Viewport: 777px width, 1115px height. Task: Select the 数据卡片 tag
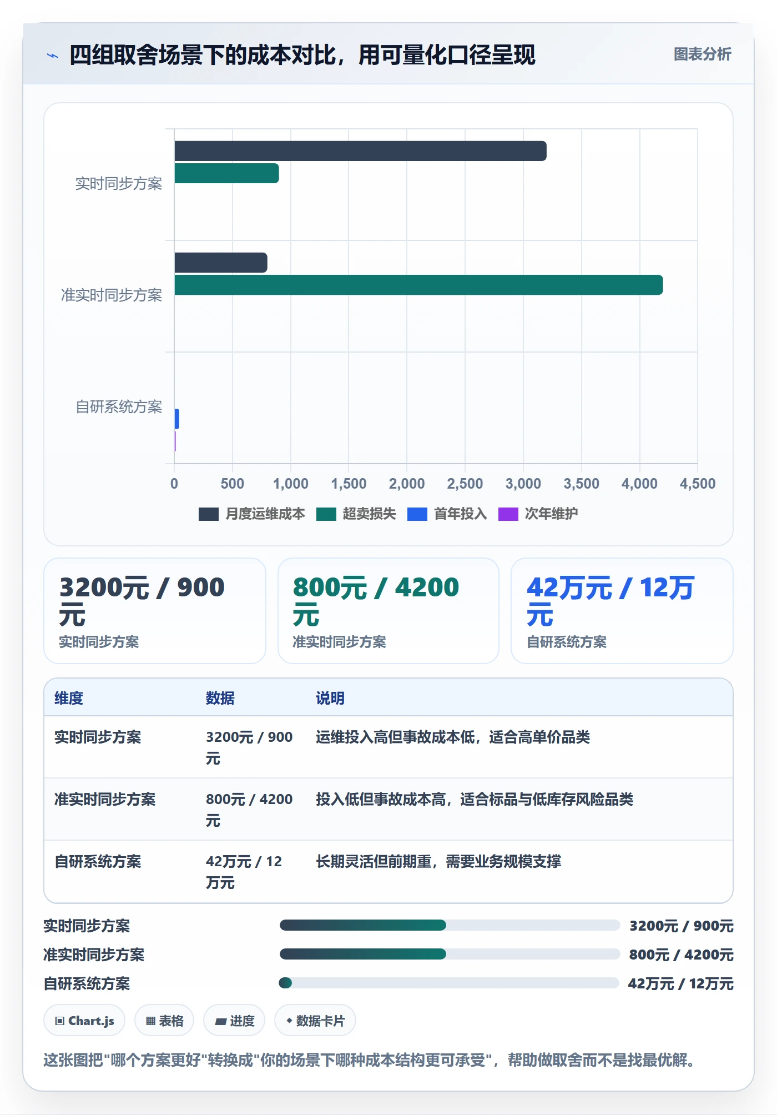tap(315, 1021)
